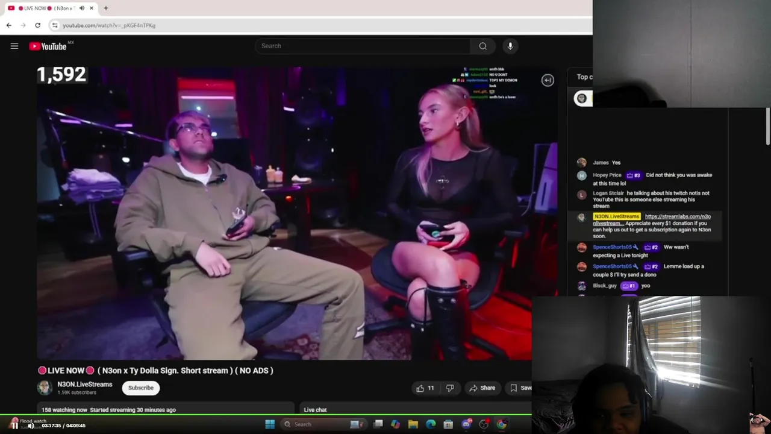Open Top chat dropdown header
The height and width of the screenshot is (434, 771).
tap(584, 77)
